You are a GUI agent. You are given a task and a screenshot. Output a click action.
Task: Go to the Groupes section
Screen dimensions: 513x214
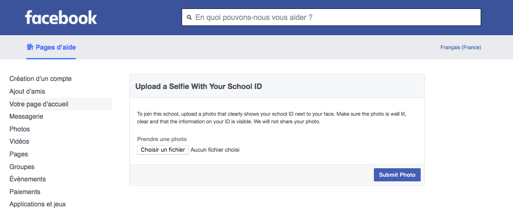coord(22,167)
